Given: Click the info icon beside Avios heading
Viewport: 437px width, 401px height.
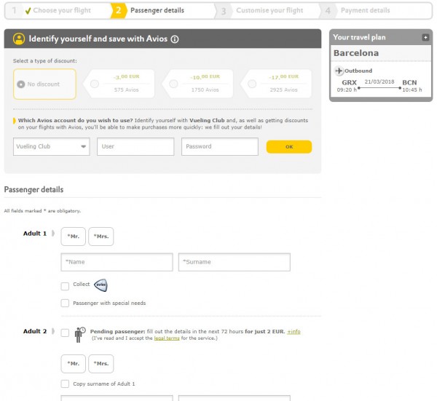Looking at the screenshot, I should point(175,39).
